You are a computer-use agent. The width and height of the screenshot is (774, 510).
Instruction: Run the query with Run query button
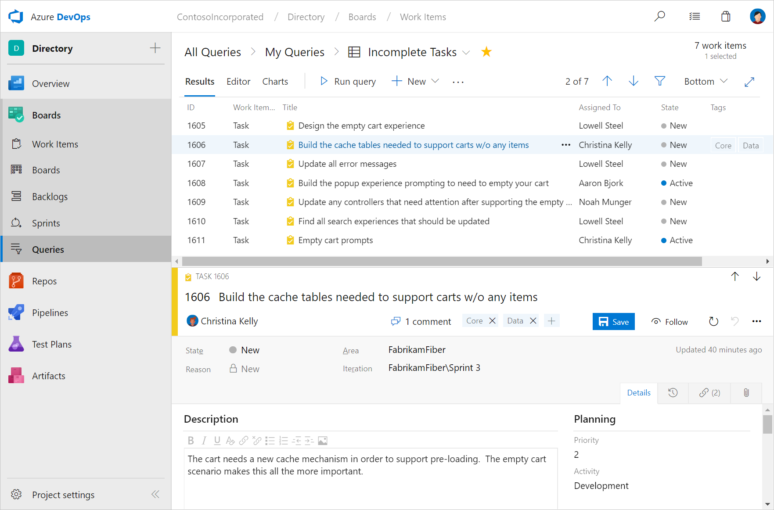[348, 82]
